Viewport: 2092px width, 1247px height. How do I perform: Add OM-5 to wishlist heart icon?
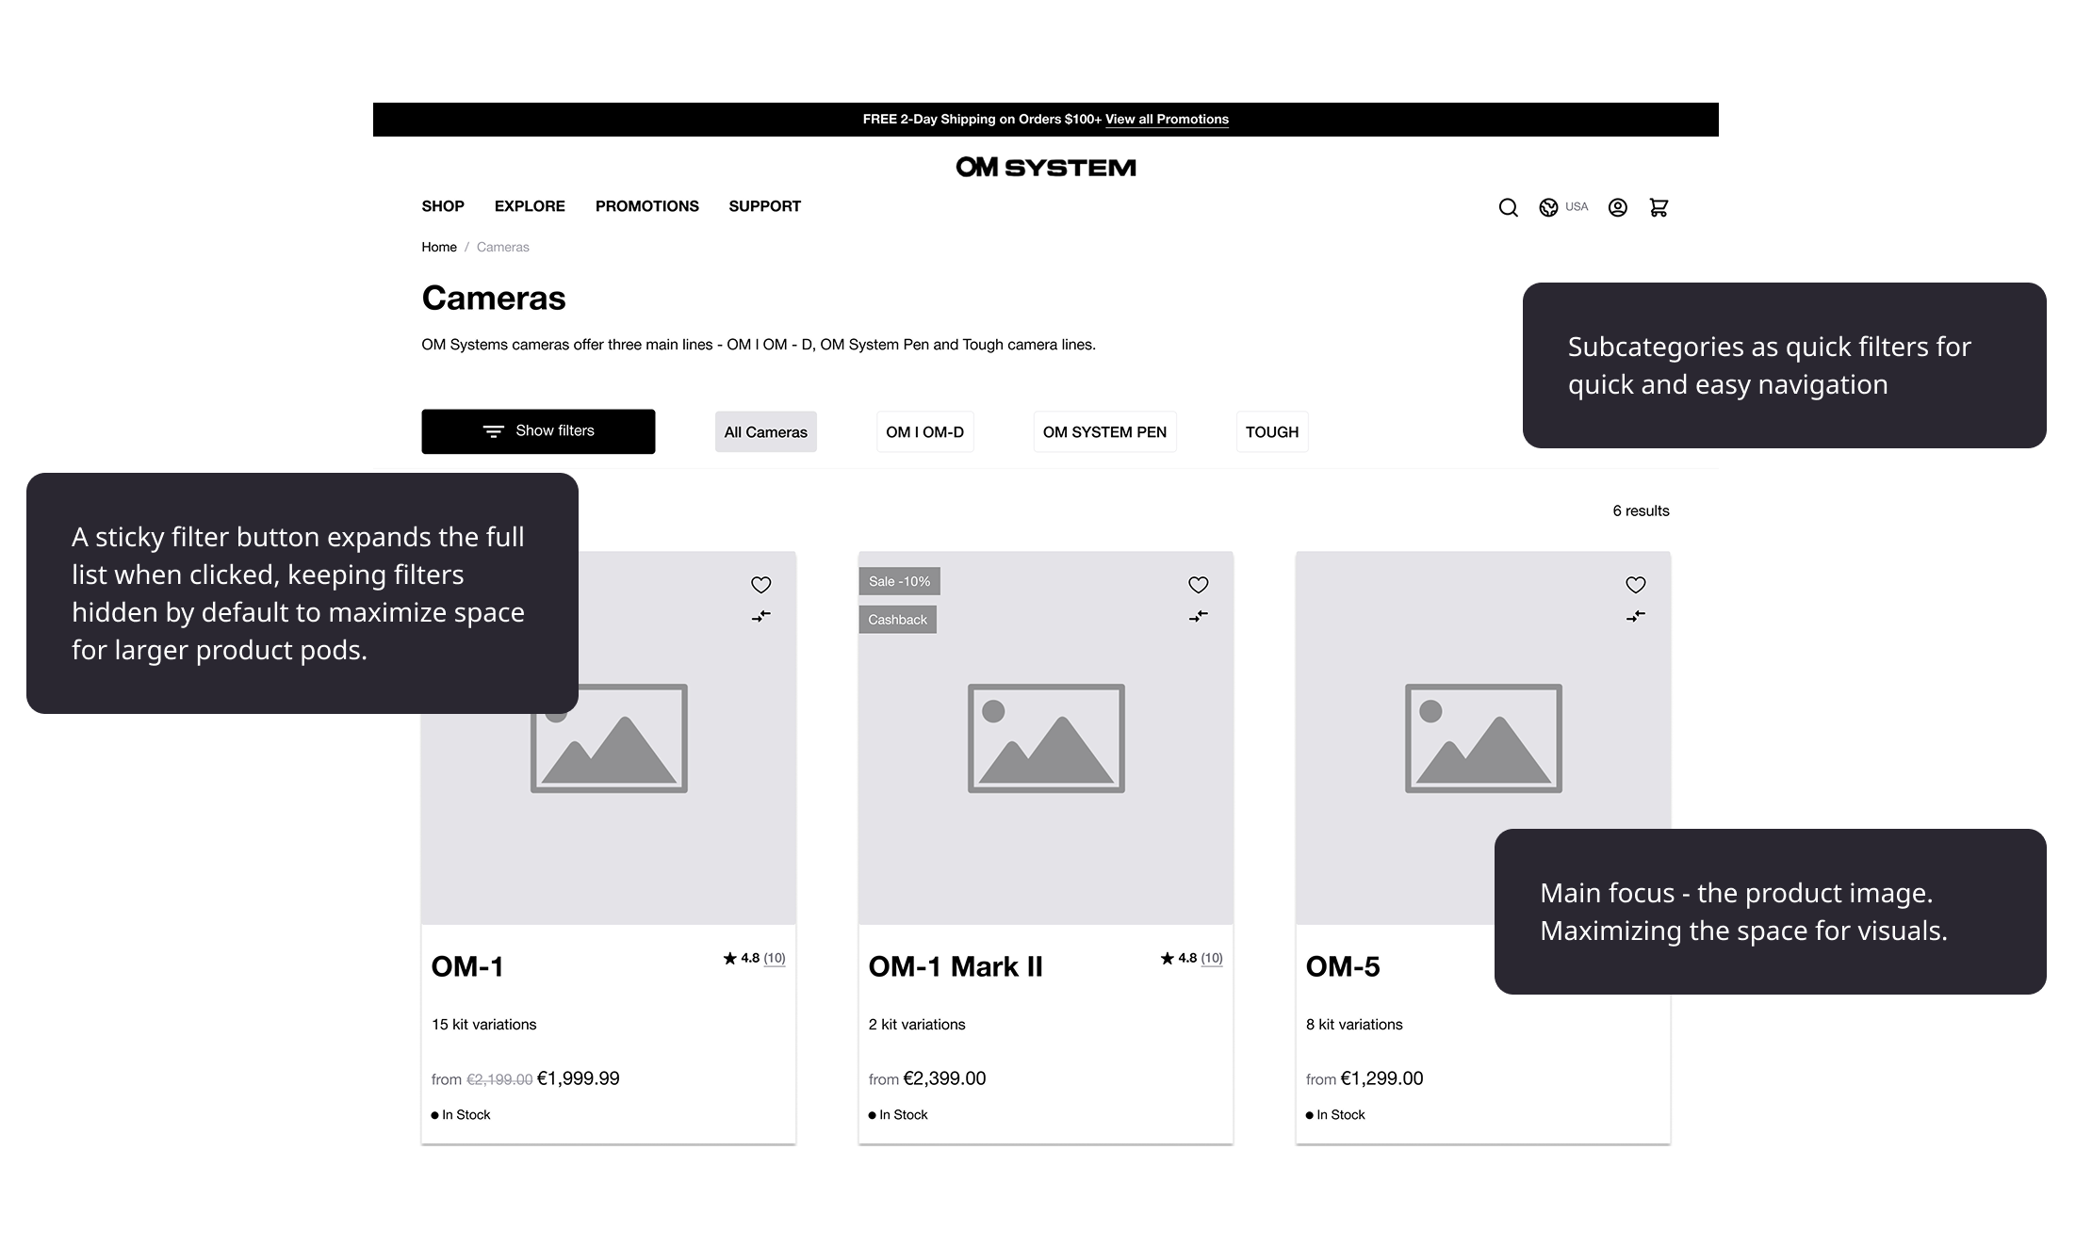click(1635, 585)
